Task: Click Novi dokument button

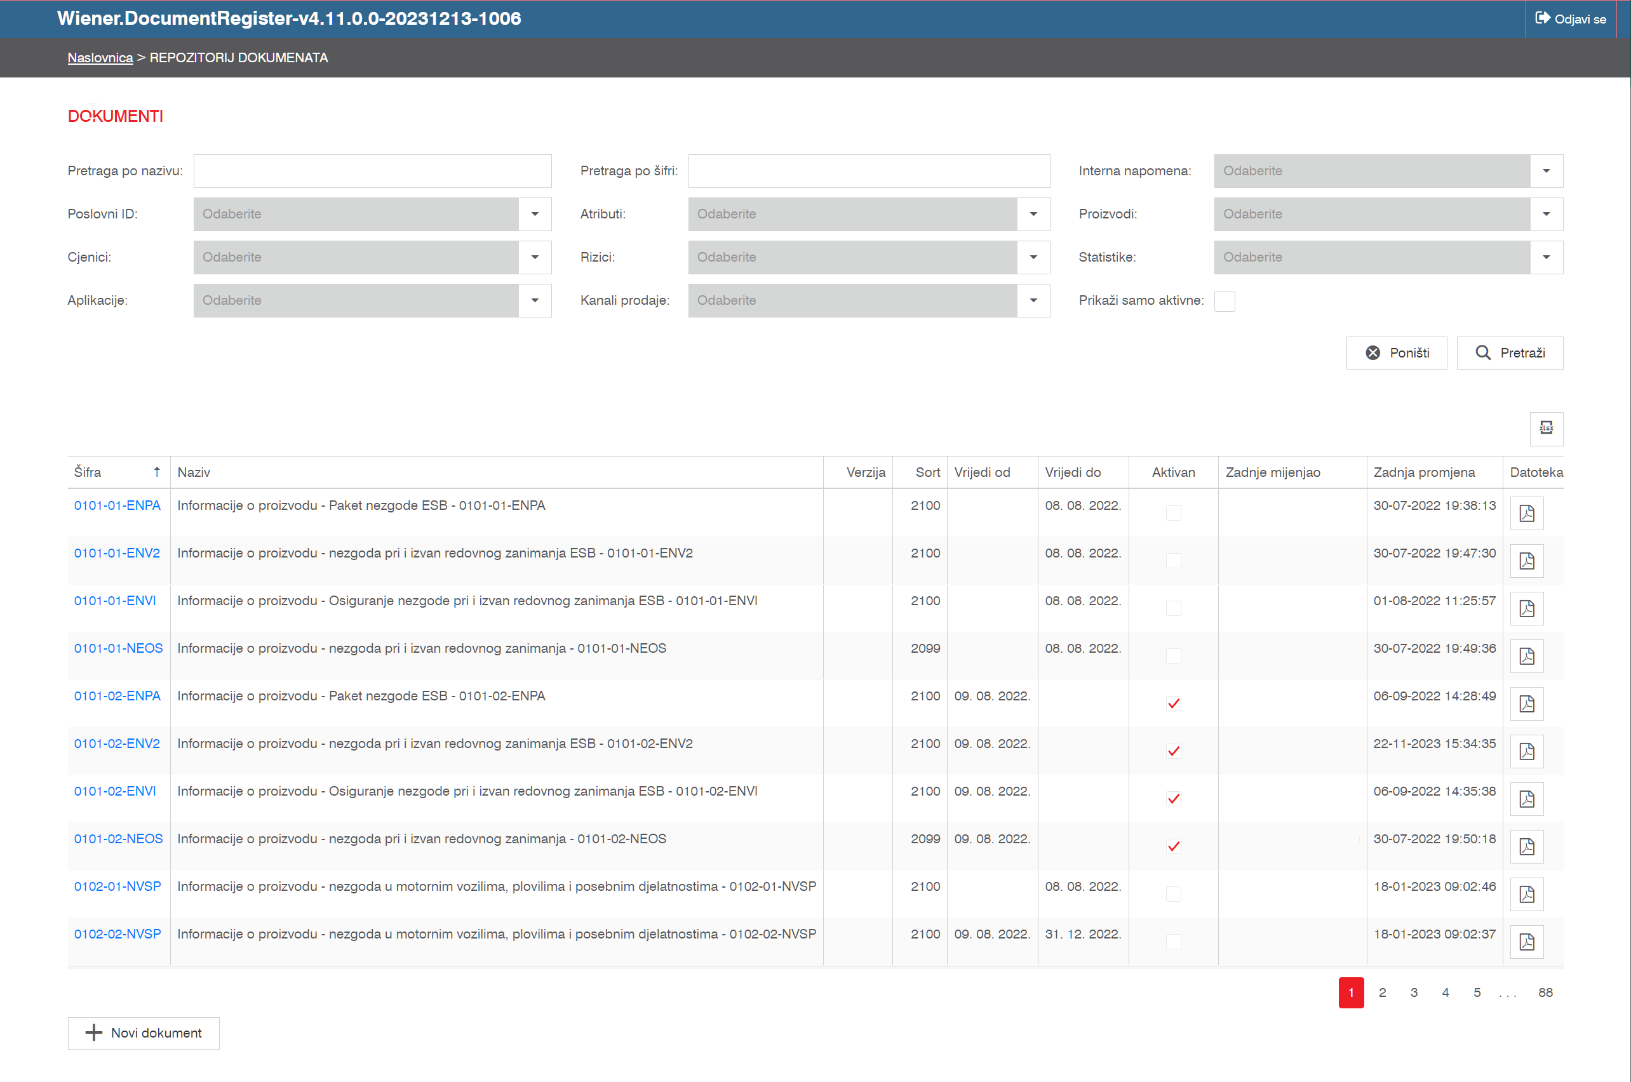Action: click(144, 1033)
